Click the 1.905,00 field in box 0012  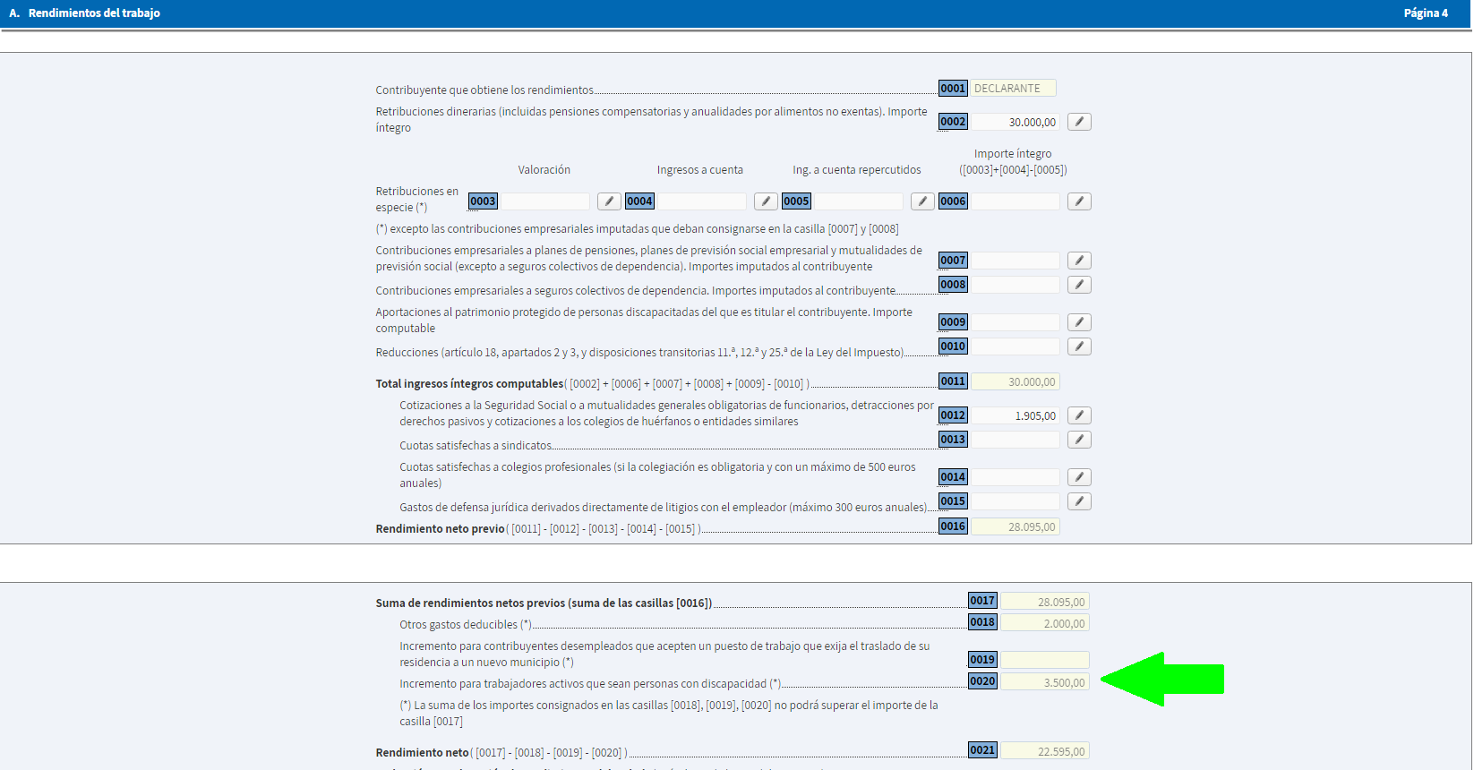tap(1016, 415)
